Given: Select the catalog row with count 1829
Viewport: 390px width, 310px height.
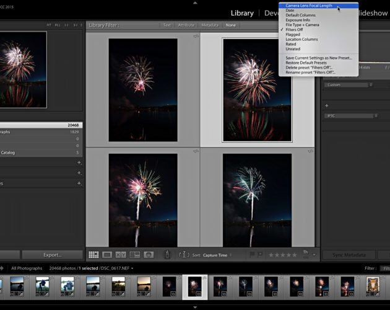Looking at the screenshot, I should click(x=41, y=132).
